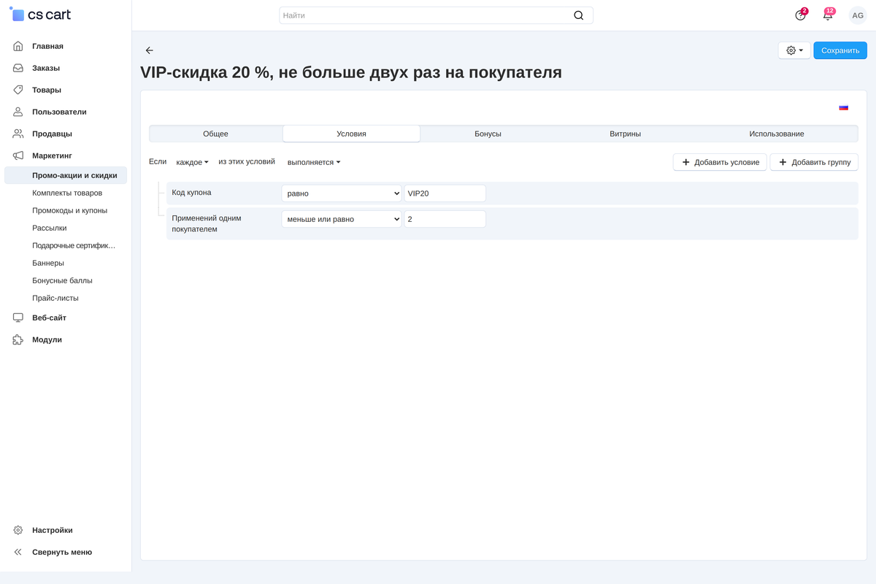Switch to the Витрины tab
This screenshot has height=584, width=876.
click(626, 134)
